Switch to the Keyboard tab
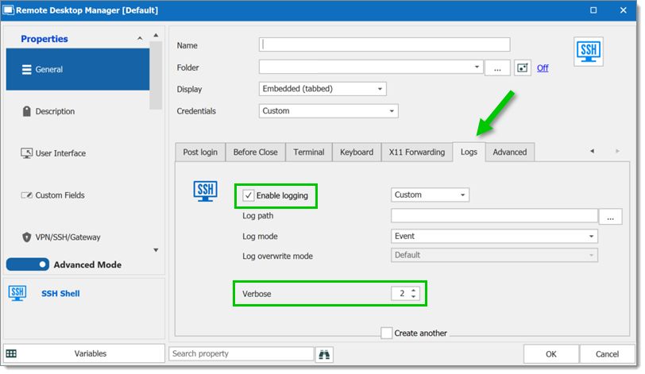 pos(357,152)
